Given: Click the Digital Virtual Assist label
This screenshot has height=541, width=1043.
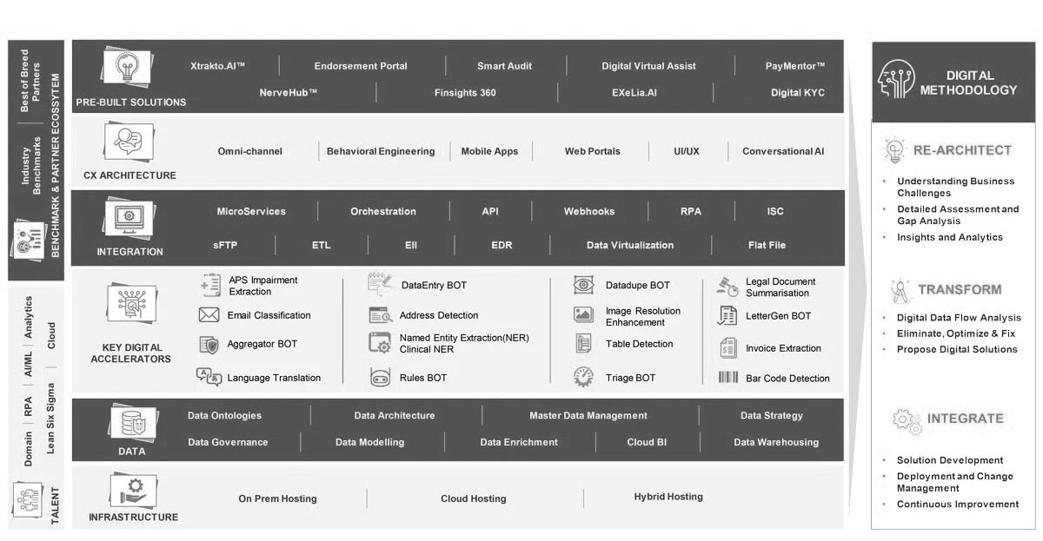Looking at the screenshot, I should pyautogui.click(x=648, y=66).
